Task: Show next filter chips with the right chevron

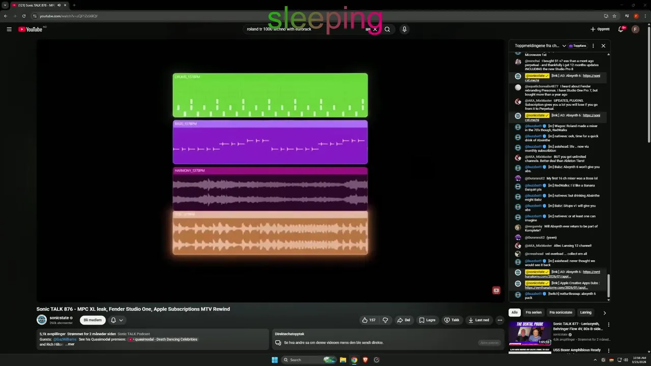Action: tap(604, 313)
